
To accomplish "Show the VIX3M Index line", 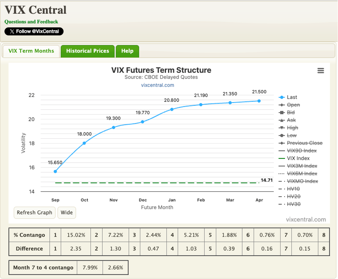I will pos(298,166).
